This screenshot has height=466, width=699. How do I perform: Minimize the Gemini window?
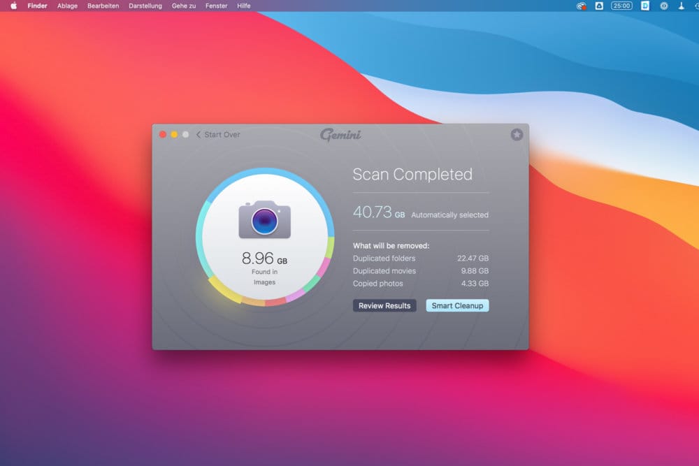174,135
